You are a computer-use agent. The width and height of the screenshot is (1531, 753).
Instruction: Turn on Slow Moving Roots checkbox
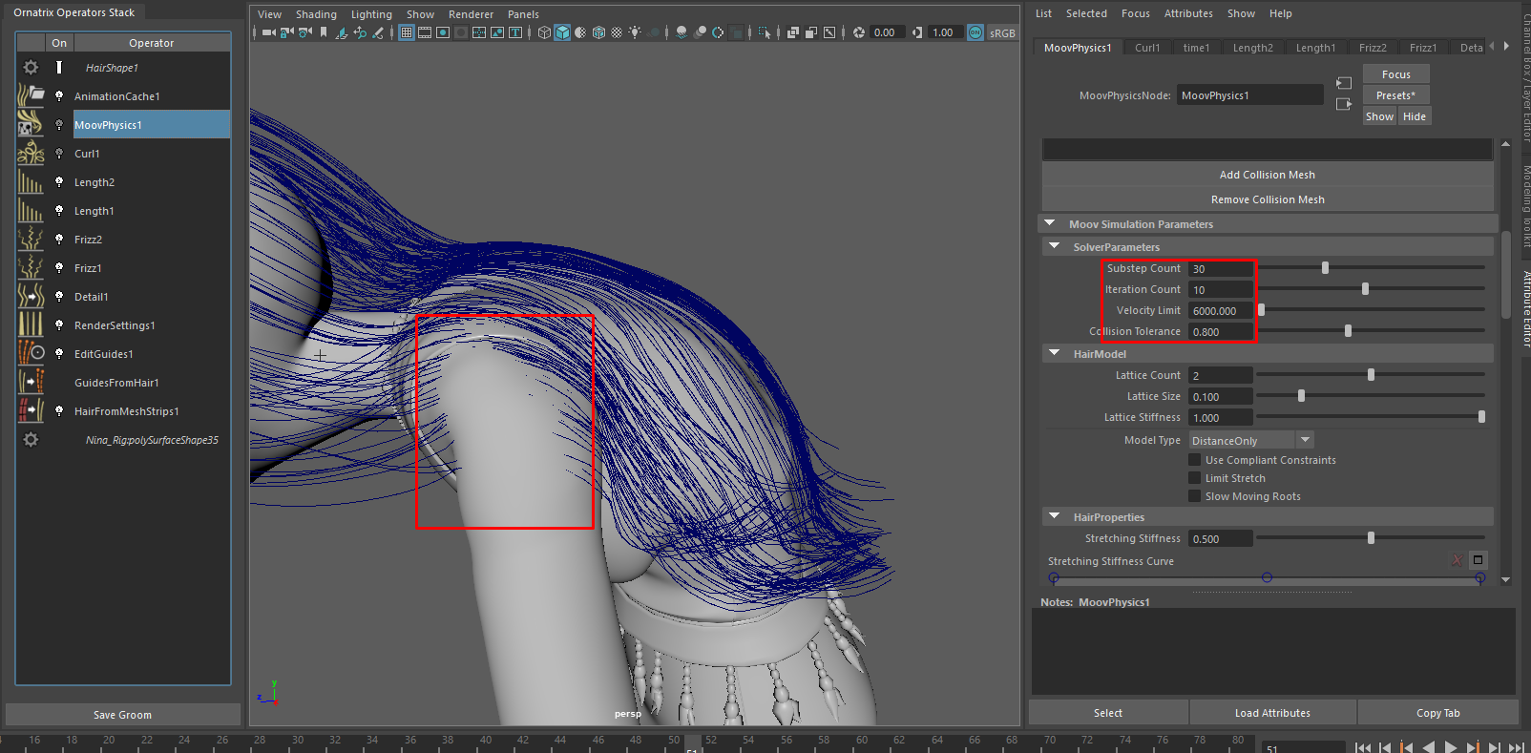click(1194, 496)
